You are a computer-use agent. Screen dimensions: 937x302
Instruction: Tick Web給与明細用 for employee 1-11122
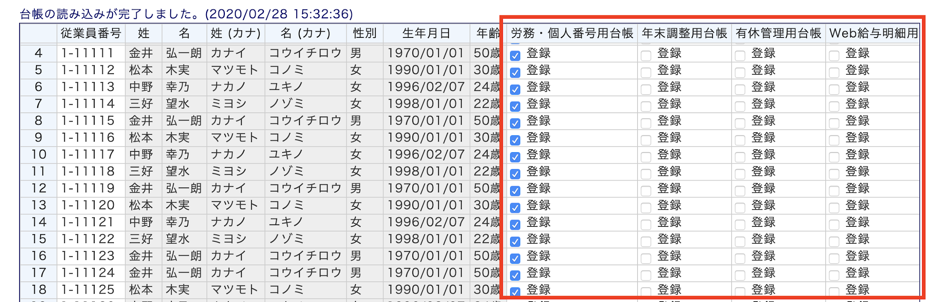pyautogui.click(x=834, y=242)
